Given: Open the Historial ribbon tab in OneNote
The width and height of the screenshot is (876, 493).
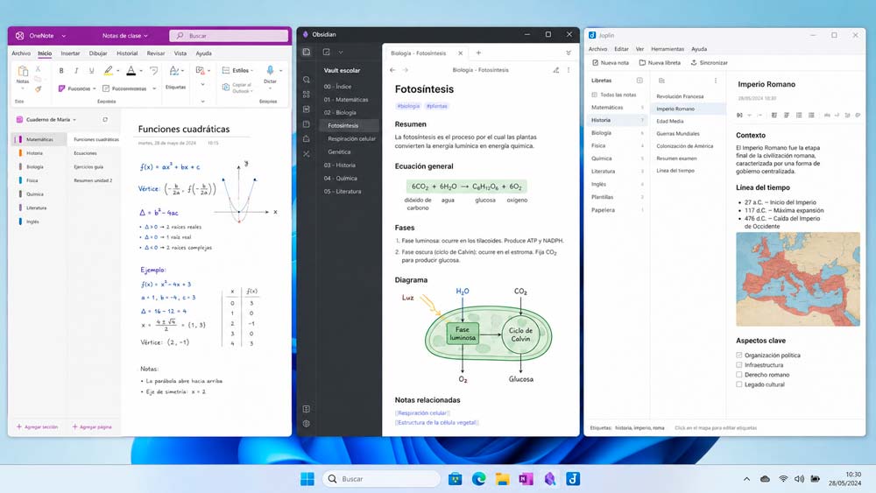Looking at the screenshot, I should (127, 53).
